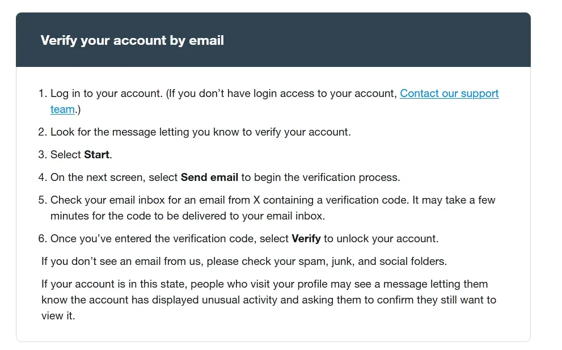Click the "minutes for the code" continuation line
Image resolution: width=562 pixels, height=350 pixels.
click(x=187, y=216)
